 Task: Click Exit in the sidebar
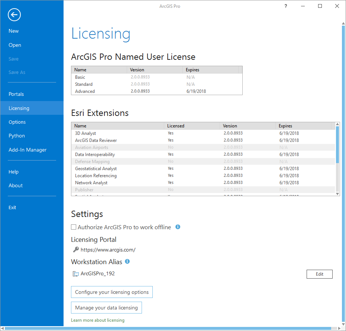click(x=12, y=208)
